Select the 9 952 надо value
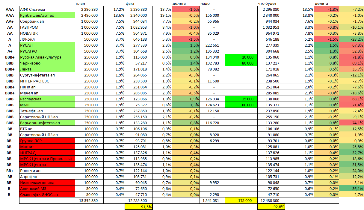This screenshot has height=210, width=364. (x=212, y=183)
